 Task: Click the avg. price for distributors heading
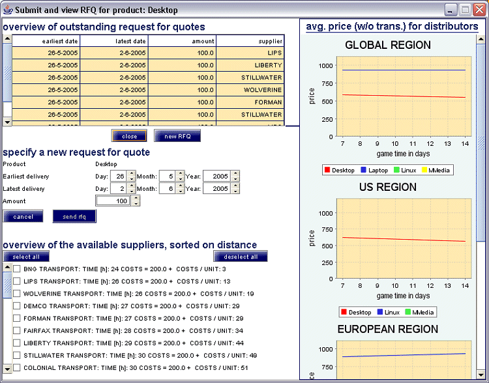[392, 27]
